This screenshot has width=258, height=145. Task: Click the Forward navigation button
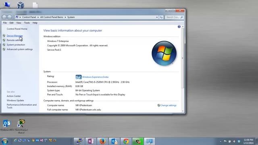tap(10, 17)
